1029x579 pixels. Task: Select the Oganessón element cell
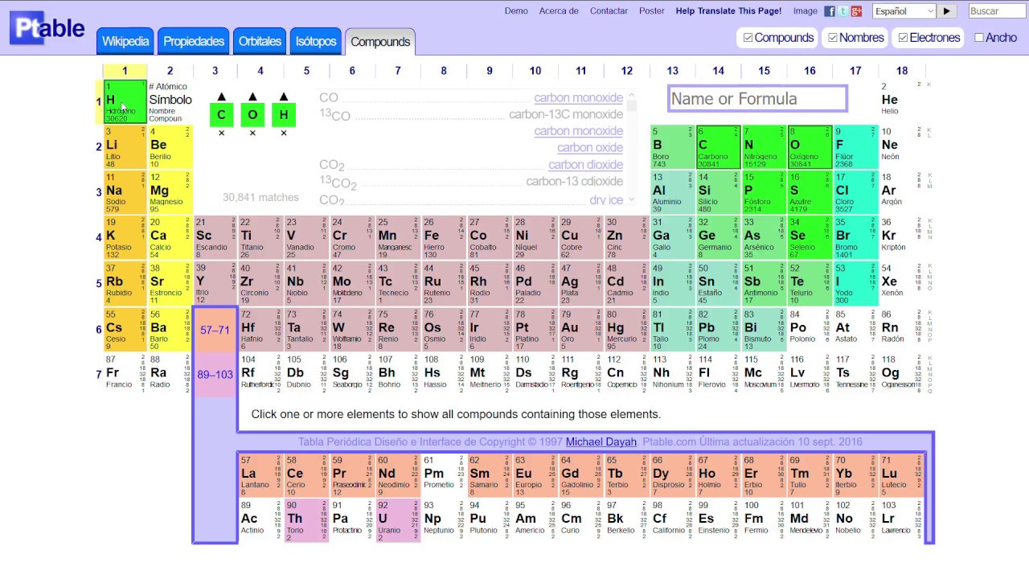coord(901,375)
